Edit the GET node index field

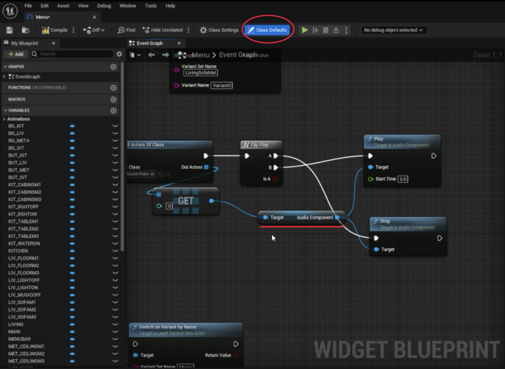[169, 206]
